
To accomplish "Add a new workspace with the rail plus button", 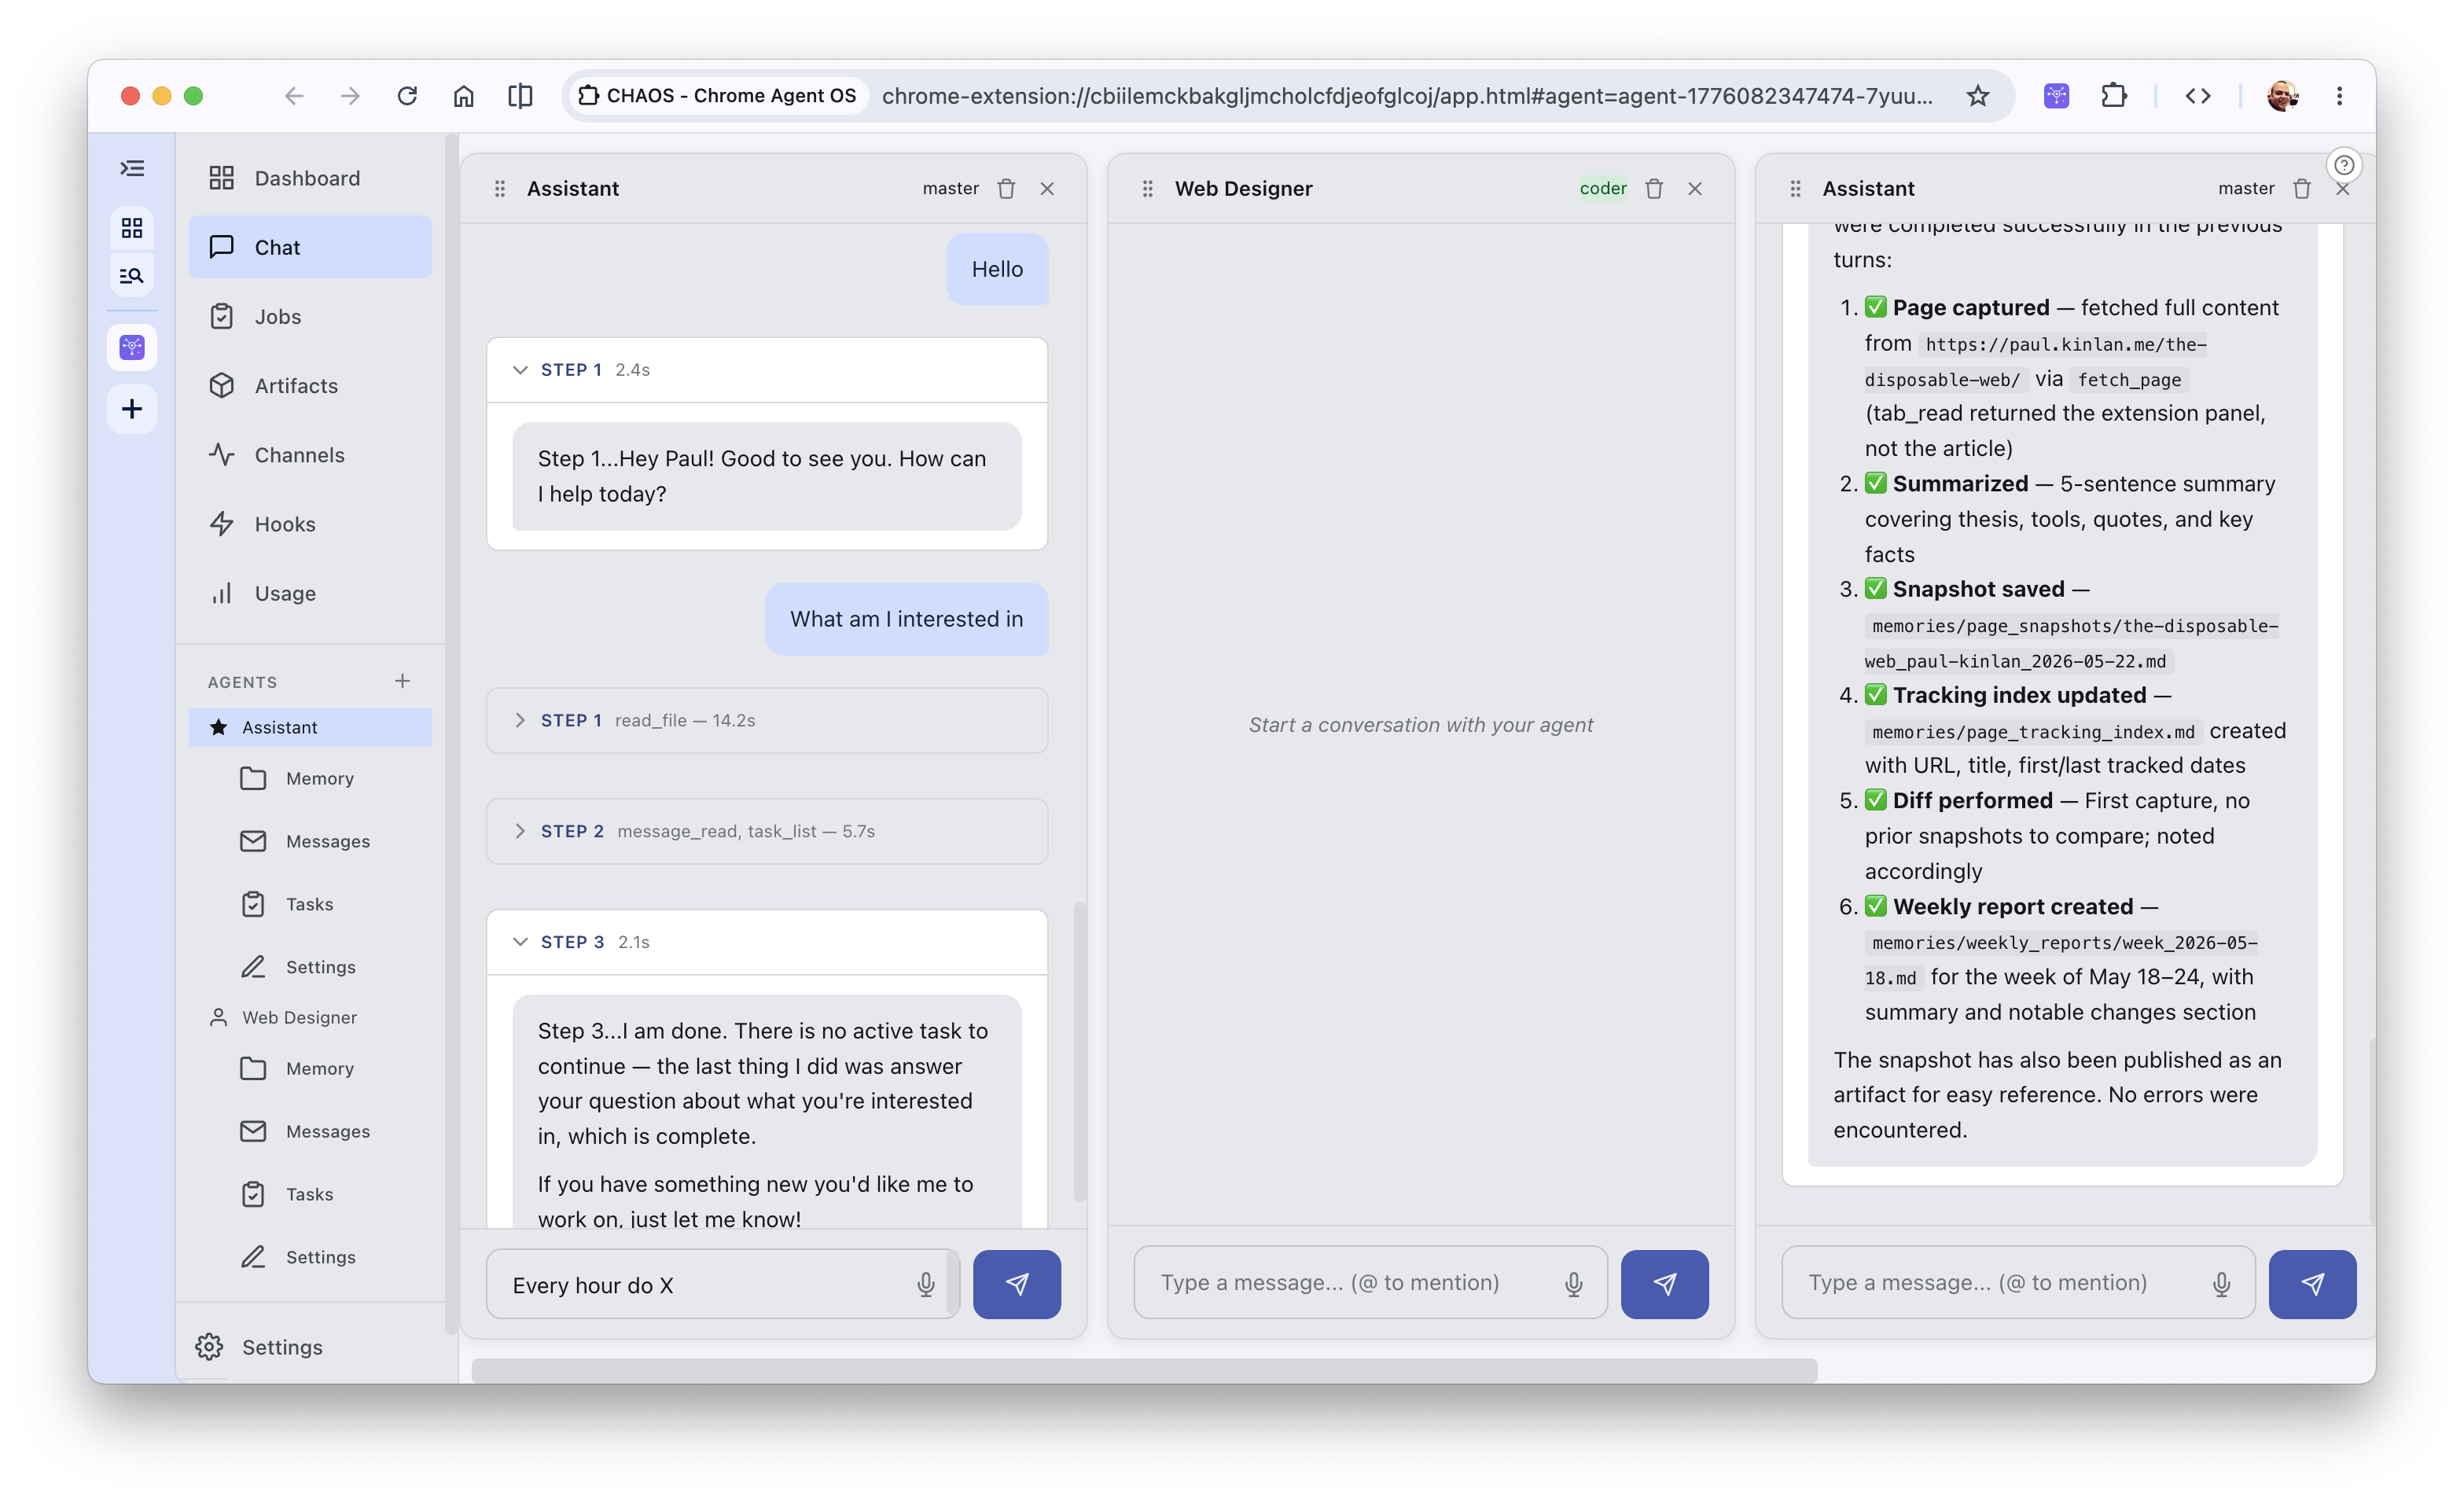I will pyautogui.click(x=132, y=409).
